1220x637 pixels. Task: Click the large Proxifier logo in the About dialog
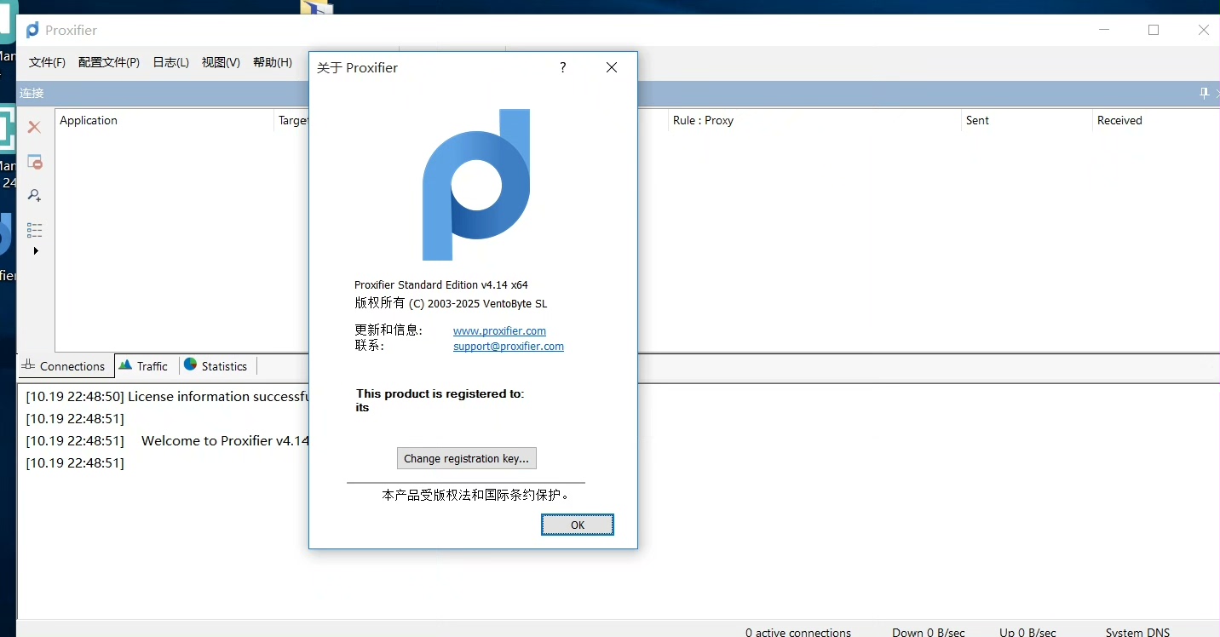[476, 185]
